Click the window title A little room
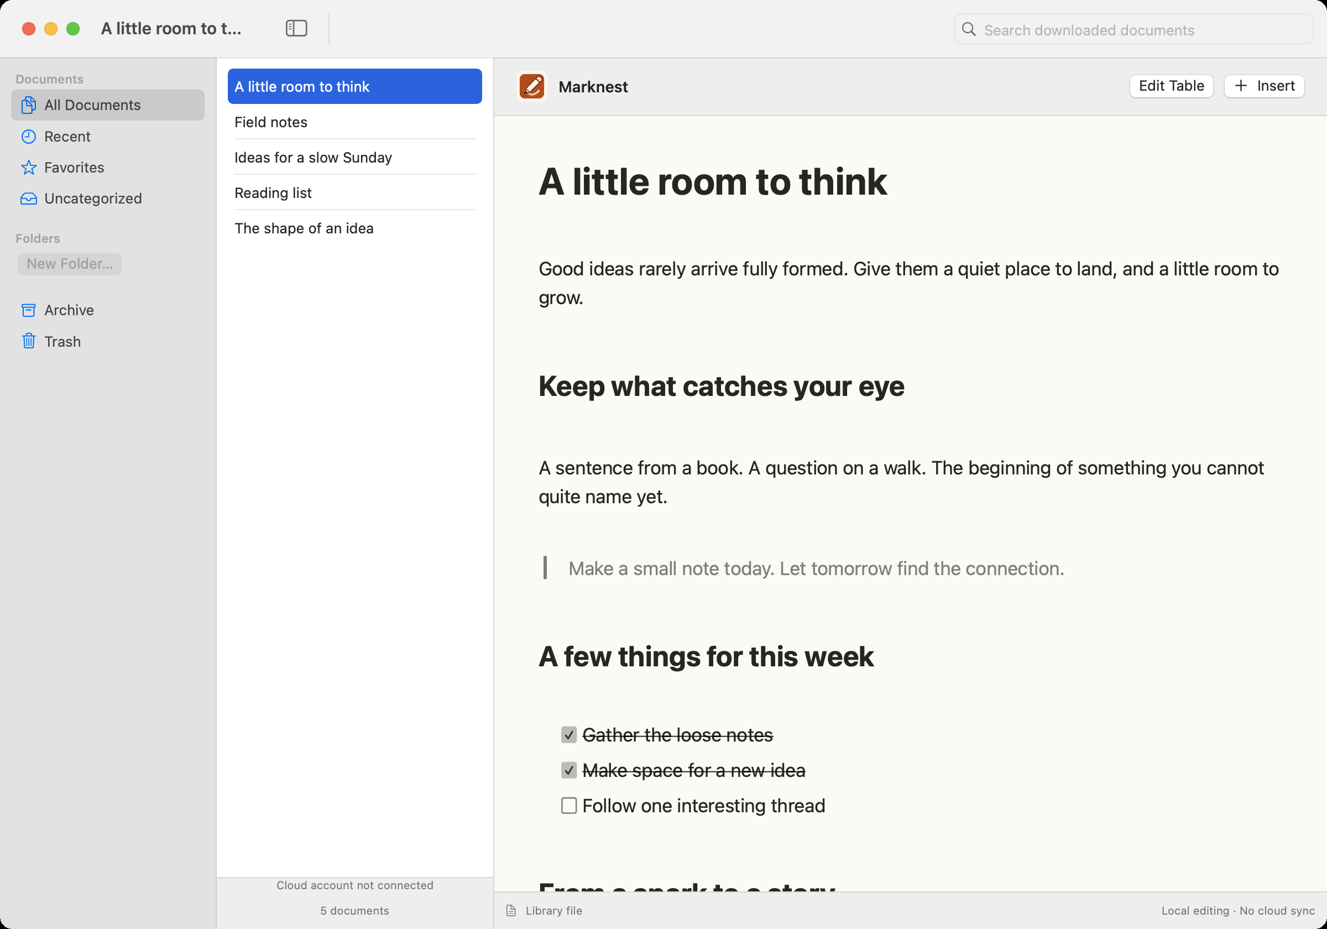The width and height of the screenshot is (1327, 929). tap(171, 28)
